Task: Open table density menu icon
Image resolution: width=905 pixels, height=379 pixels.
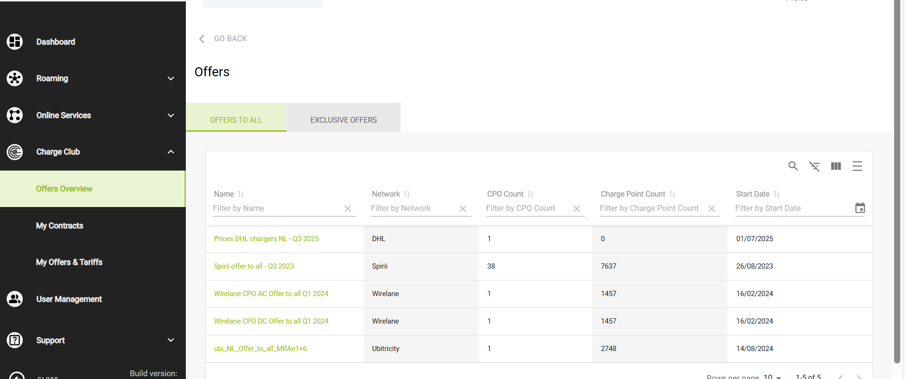Action: coord(857,166)
